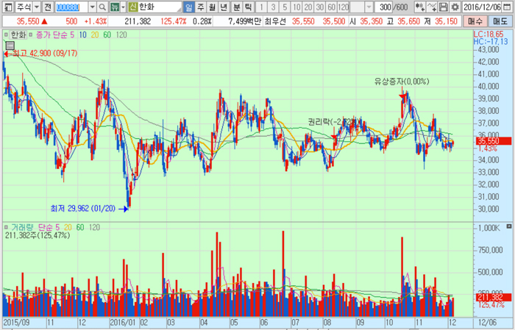Click the save chart floppy disk icon
Viewport: 515px width, 330px height.
(x=443, y=7)
